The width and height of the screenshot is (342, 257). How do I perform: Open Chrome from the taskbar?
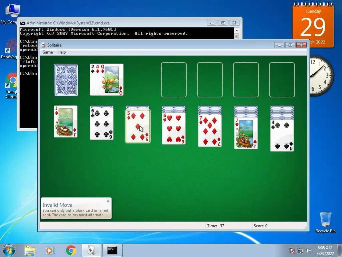point(71,250)
